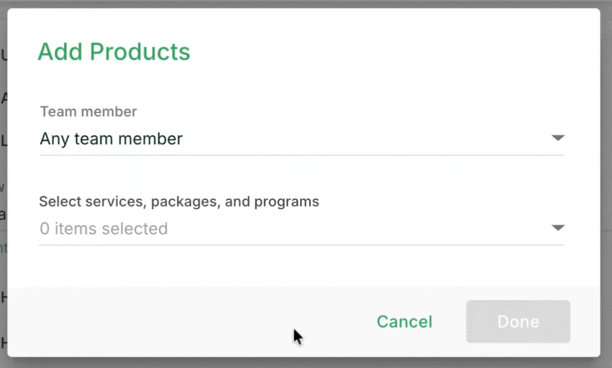Open the Team member dropdown arrow
Image resolution: width=612 pixels, height=368 pixels.
point(558,138)
